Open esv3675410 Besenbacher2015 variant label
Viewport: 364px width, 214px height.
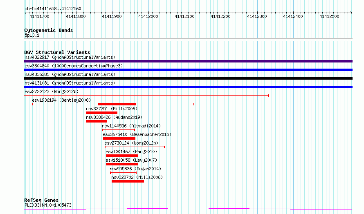(137, 134)
